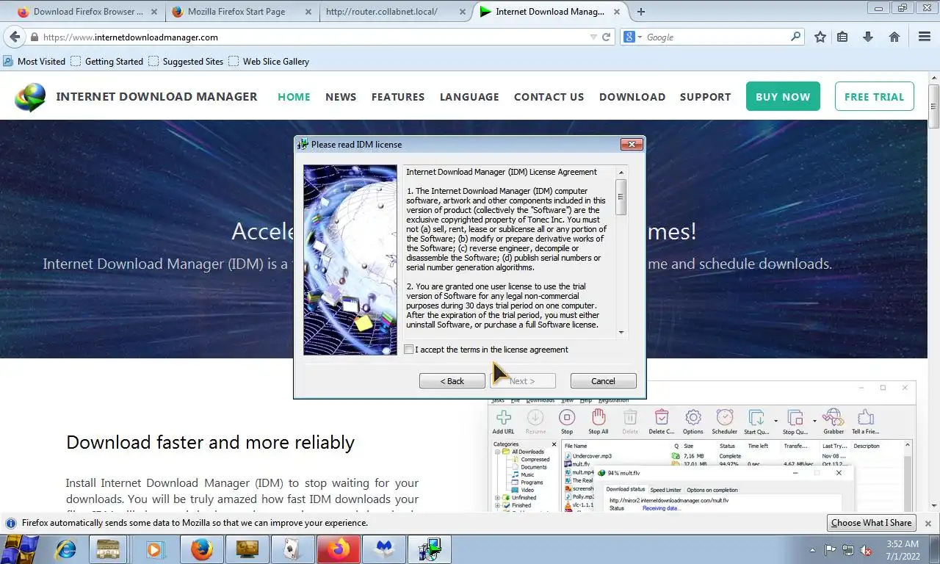Tick the license agreement acceptance checkbox
Screen dimensions: 940x564
(x=409, y=350)
